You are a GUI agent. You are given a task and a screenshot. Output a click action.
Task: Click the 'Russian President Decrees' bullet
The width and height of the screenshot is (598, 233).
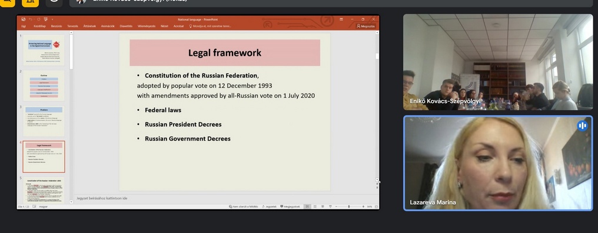(183, 124)
